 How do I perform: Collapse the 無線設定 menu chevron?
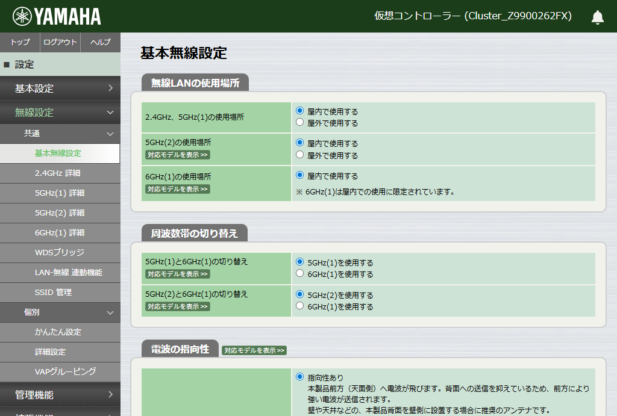(111, 113)
